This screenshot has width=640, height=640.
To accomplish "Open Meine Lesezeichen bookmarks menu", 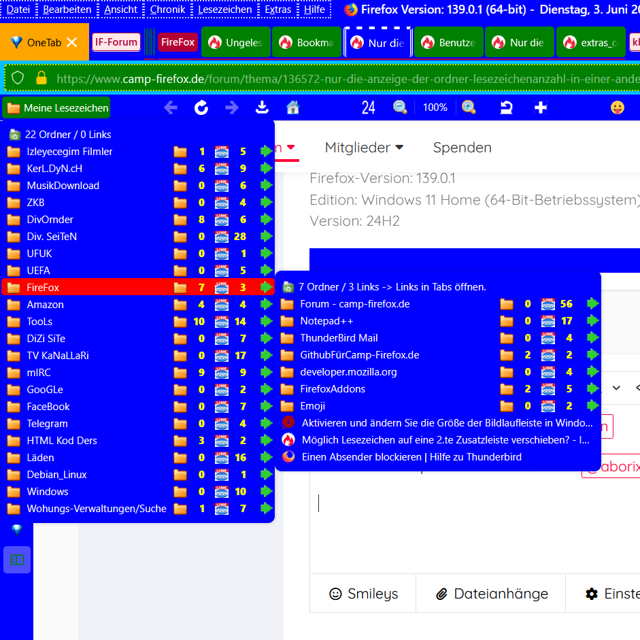I will [x=56, y=107].
